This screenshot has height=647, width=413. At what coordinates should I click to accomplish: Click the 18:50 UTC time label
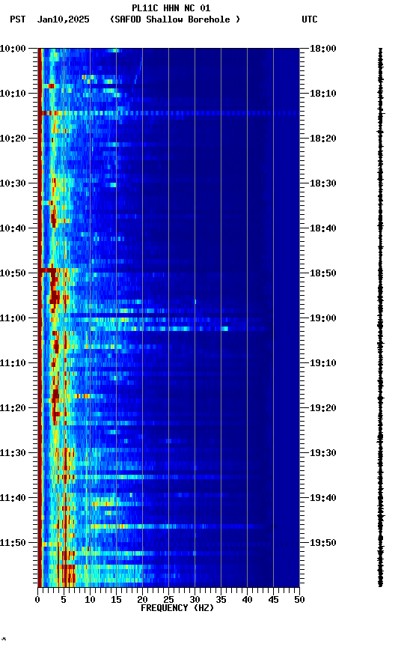click(x=323, y=273)
